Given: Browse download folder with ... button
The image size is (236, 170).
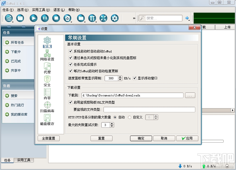Looking at the screenshot, I should (190, 95).
